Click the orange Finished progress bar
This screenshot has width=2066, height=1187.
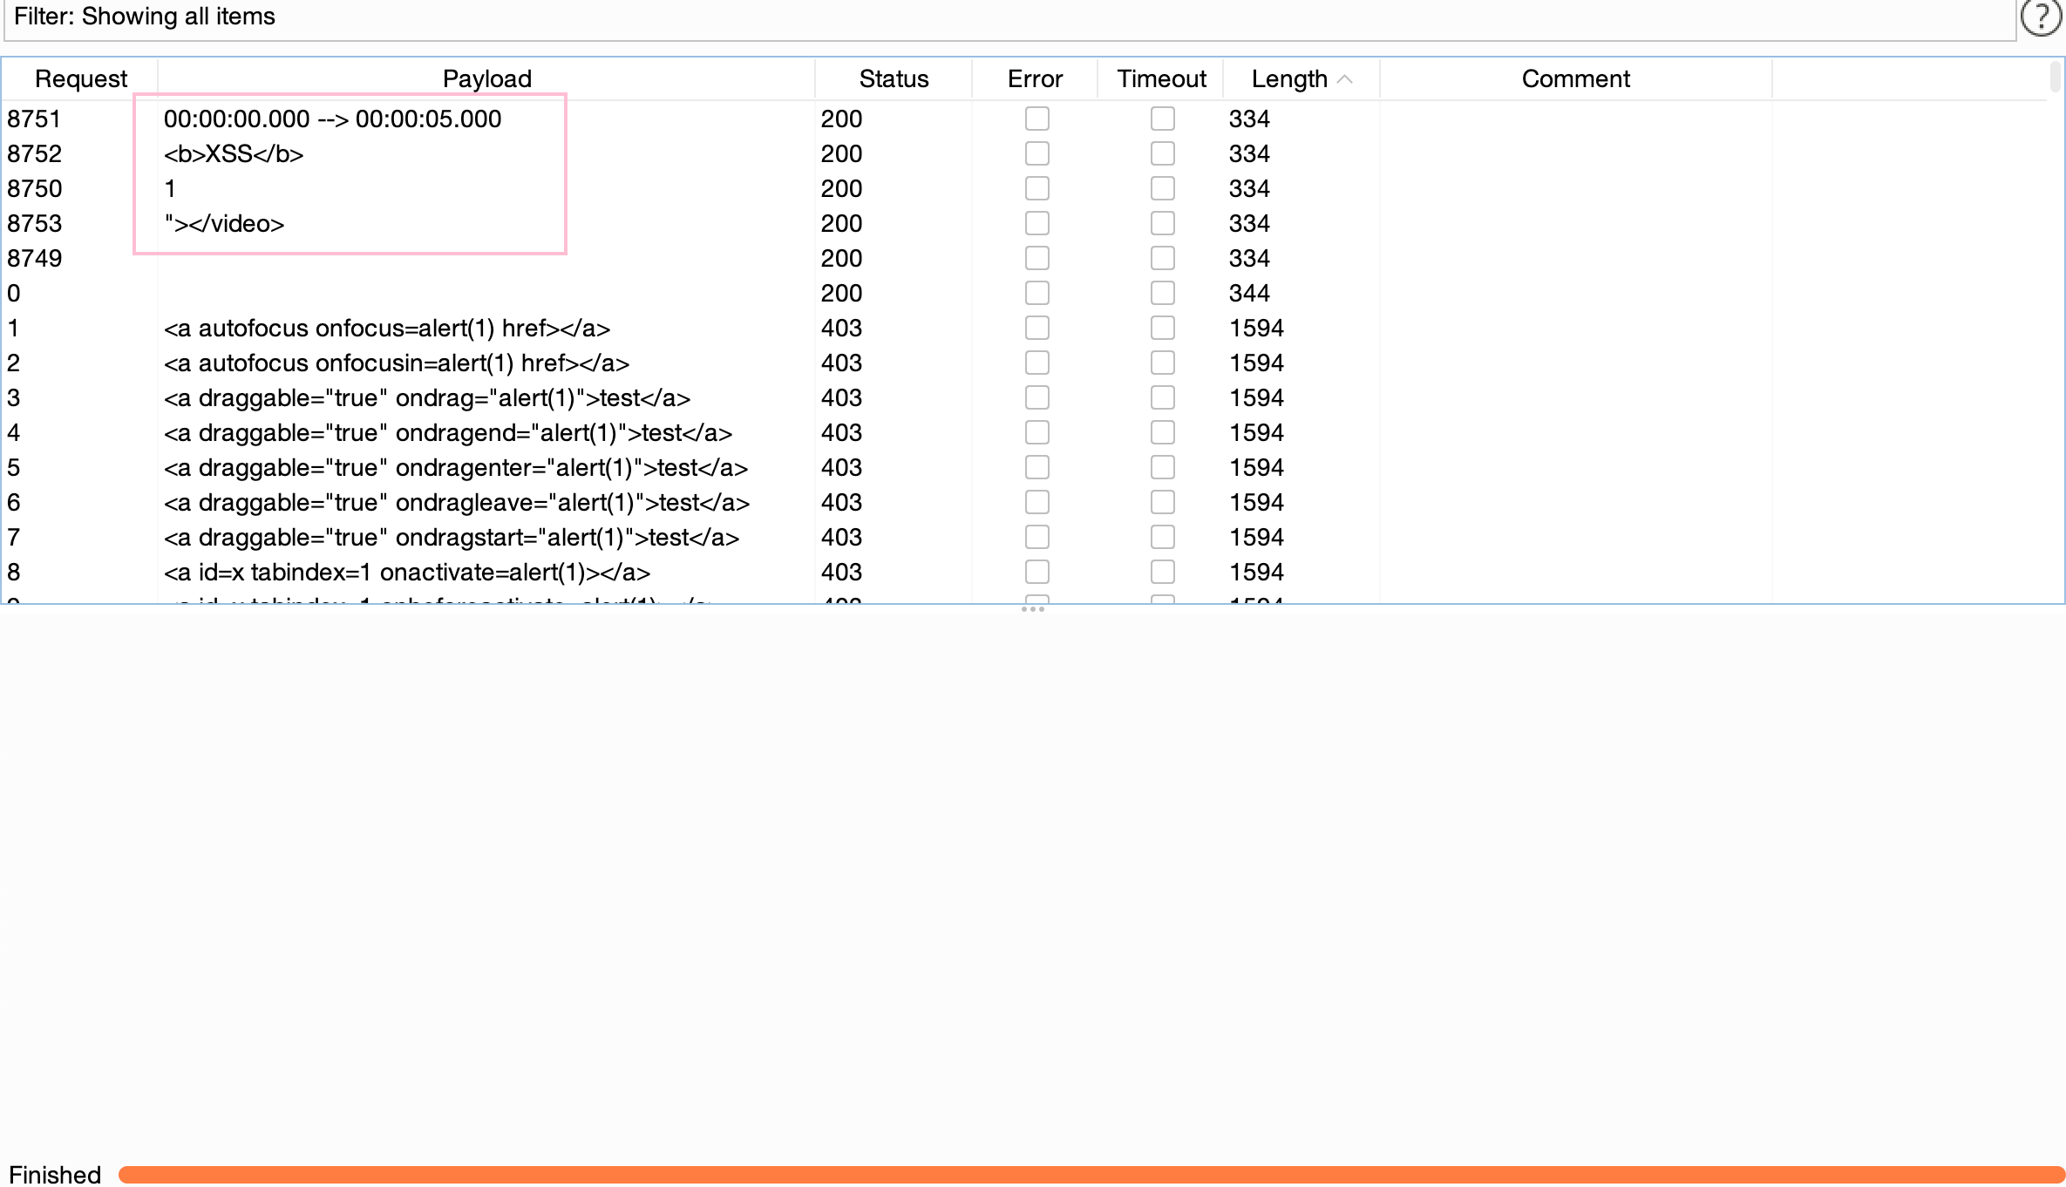1091,1175
